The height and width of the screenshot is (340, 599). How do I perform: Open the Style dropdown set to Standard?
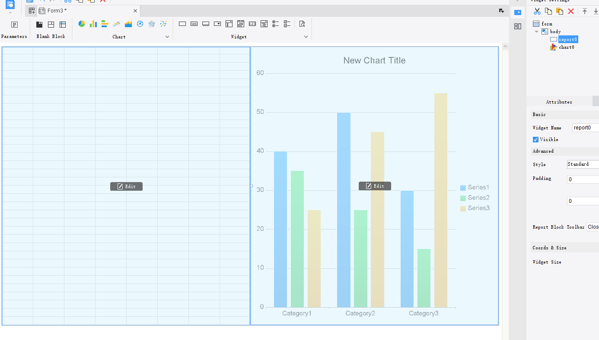[x=583, y=164]
